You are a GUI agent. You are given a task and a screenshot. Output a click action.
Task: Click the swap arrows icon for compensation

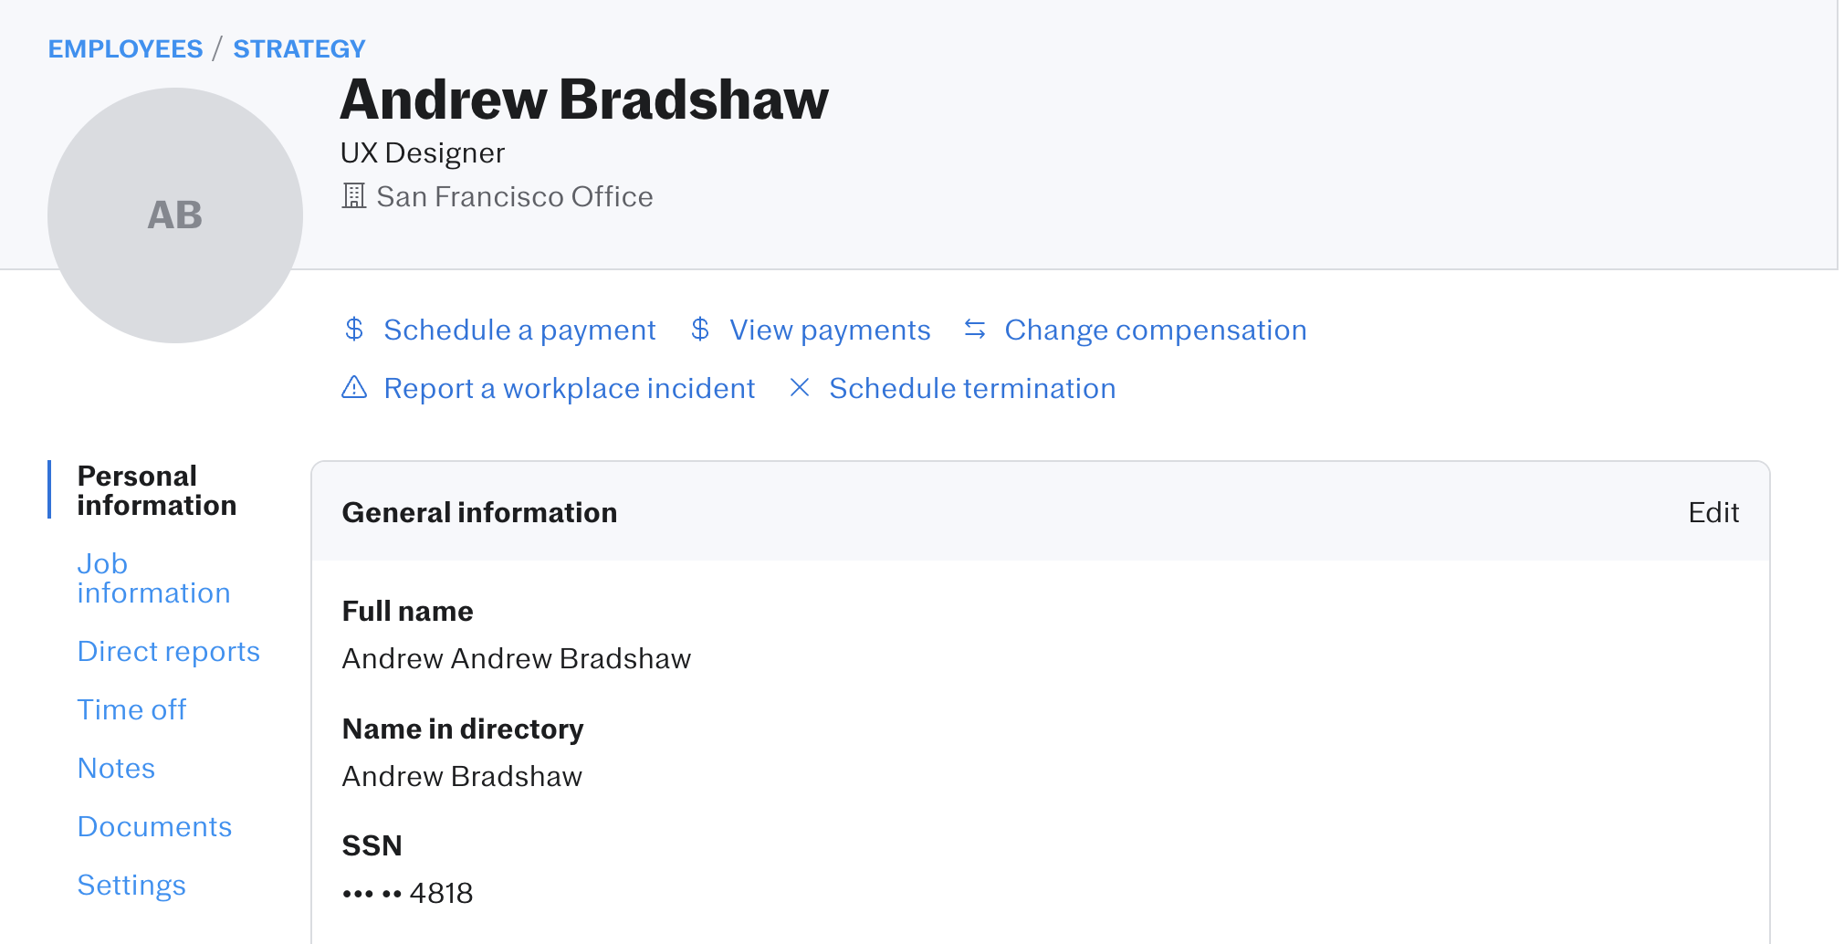click(x=975, y=330)
